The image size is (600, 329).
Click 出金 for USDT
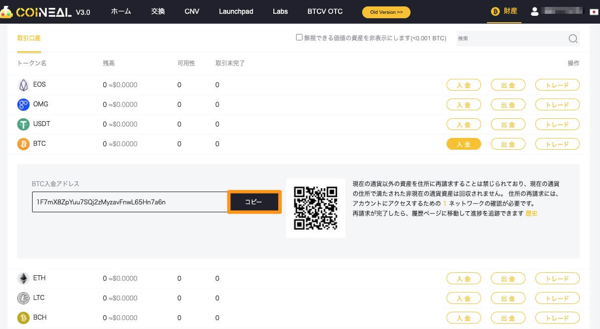tap(508, 124)
